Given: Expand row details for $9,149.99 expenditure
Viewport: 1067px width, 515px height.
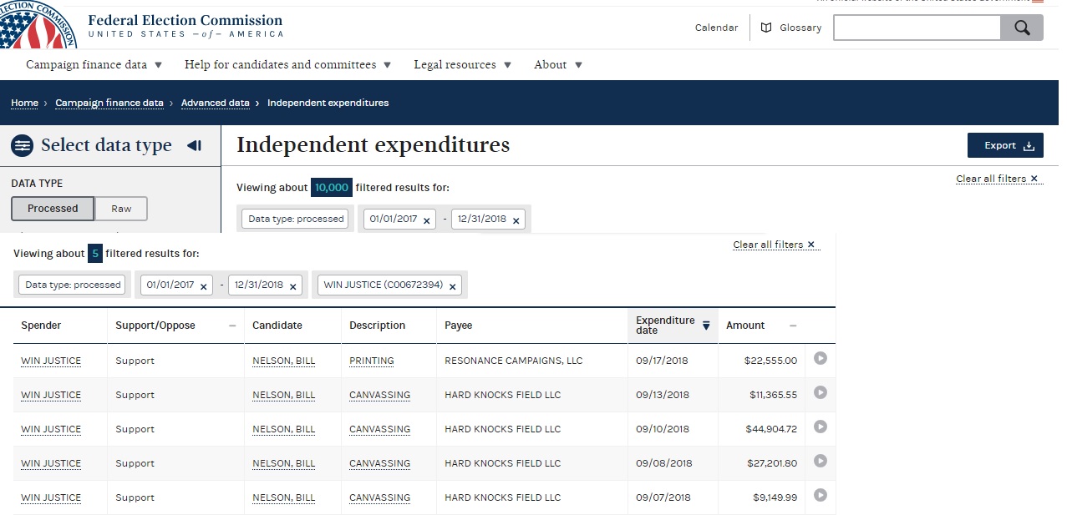Looking at the screenshot, I should click(x=821, y=495).
